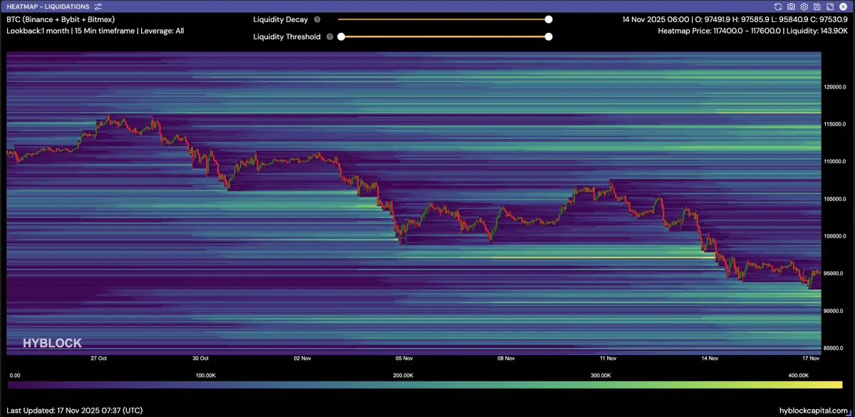Viewport: 855px width, 417px height.
Task: Click the 300.00K color scale label
Action: click(600, 374)
